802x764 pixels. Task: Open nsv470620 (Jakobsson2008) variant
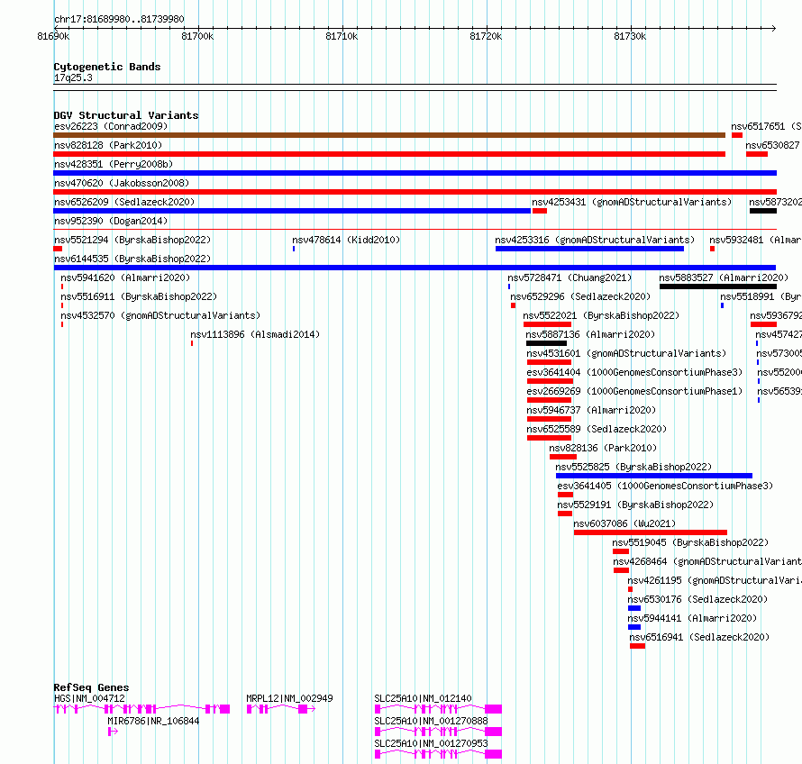tap(122, 183)
